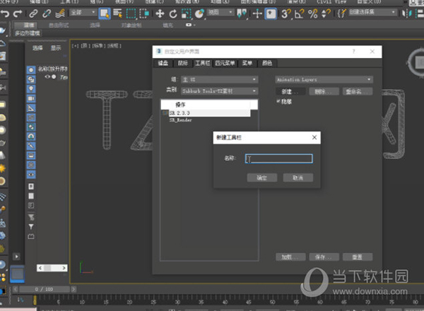
Task: Click the scene explorer horizontal scrollbar
Action: pyautogui.click(x=52, y=268)
